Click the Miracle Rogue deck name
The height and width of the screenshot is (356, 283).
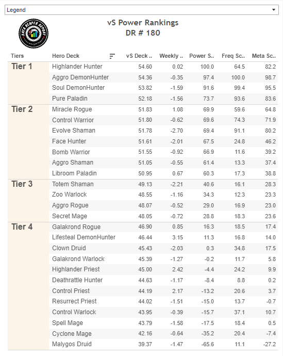72,109
